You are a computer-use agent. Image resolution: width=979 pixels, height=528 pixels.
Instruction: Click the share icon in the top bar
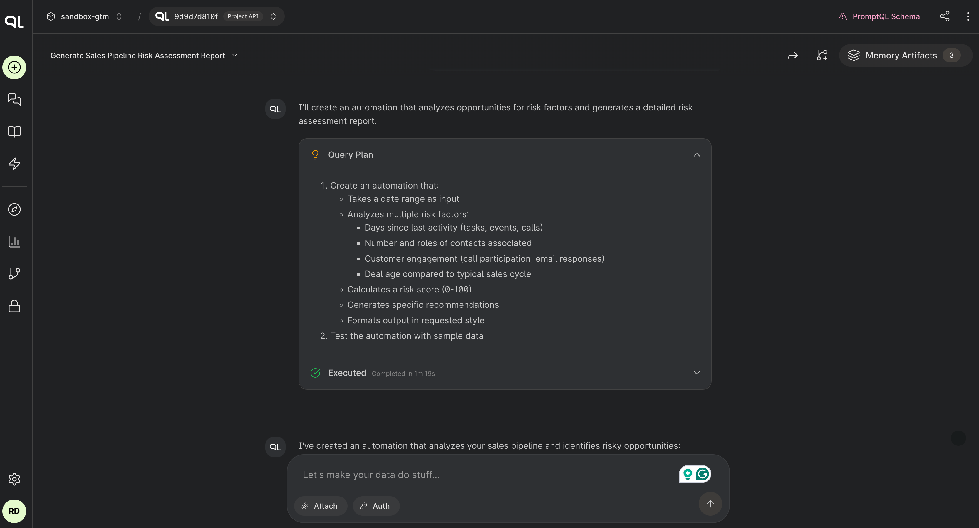pyautogui.click(x=944, y=16)
